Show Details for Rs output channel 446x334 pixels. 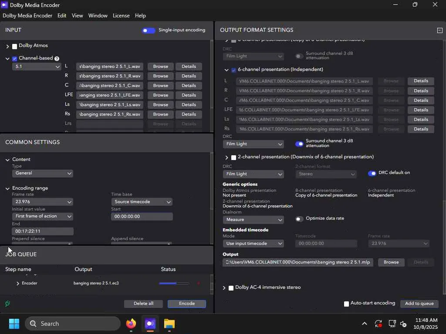[x=421, y=129]
